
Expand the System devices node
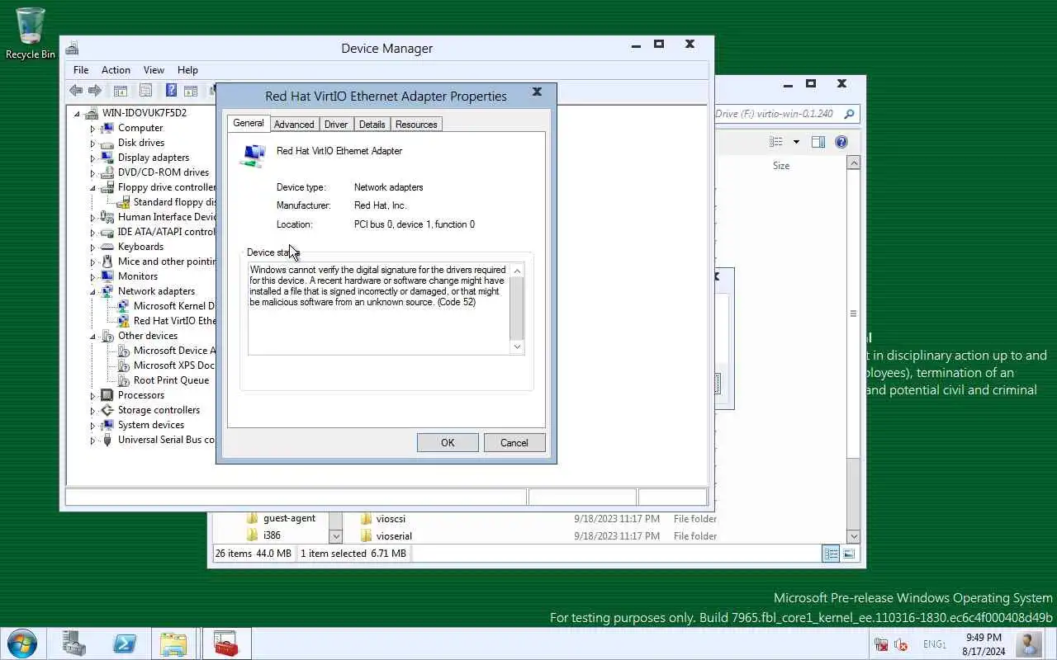pos(92,426)
